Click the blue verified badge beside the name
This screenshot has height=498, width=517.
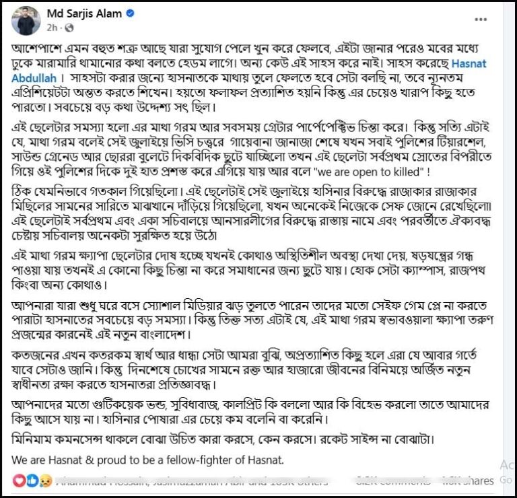click(130, 13)
